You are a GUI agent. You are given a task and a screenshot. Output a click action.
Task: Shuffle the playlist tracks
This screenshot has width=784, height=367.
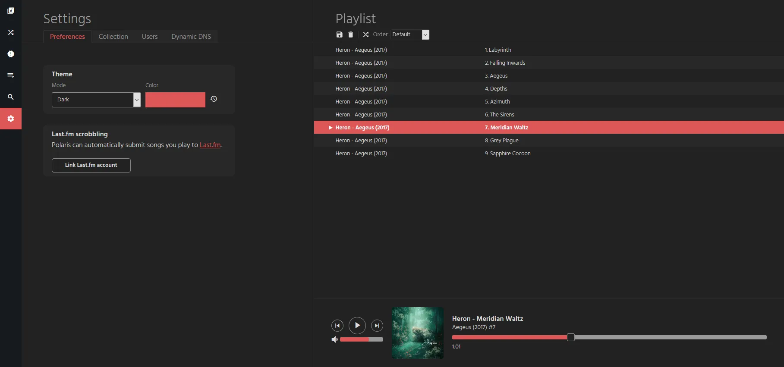click(x=365, y=35)
